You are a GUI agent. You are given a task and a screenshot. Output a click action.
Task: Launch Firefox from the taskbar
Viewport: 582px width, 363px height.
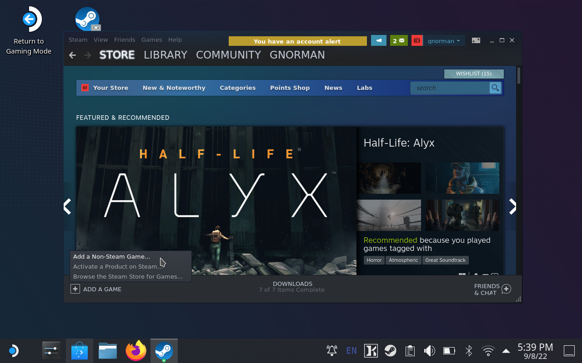tap(136, 351)
